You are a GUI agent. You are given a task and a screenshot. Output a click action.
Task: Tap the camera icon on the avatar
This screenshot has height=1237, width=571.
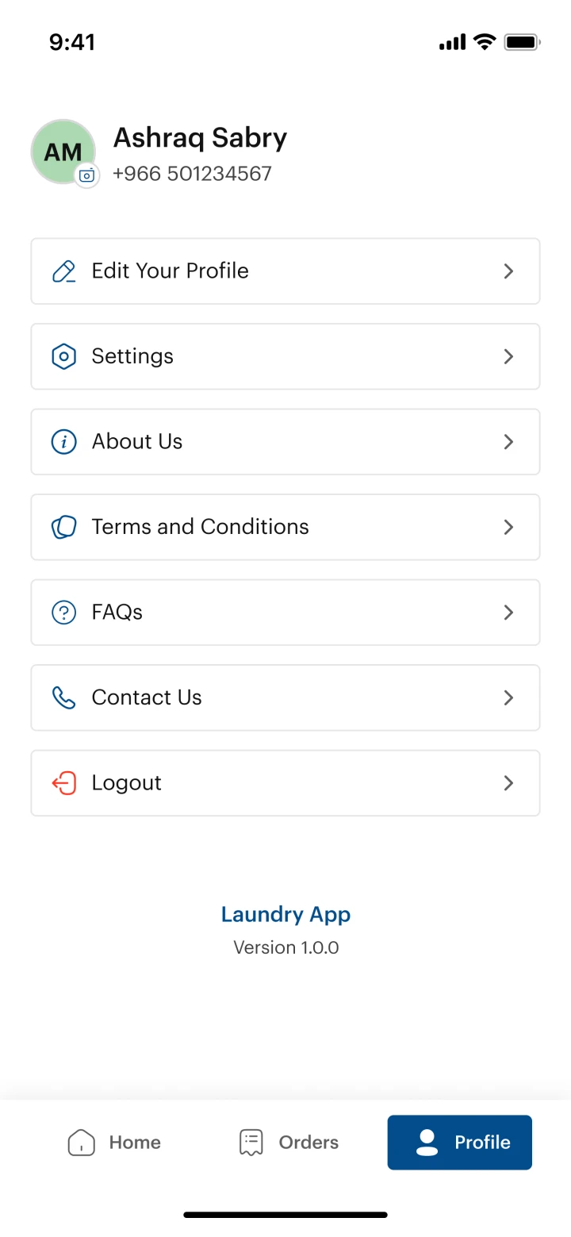pyautogui.click(x=87, y=175)
